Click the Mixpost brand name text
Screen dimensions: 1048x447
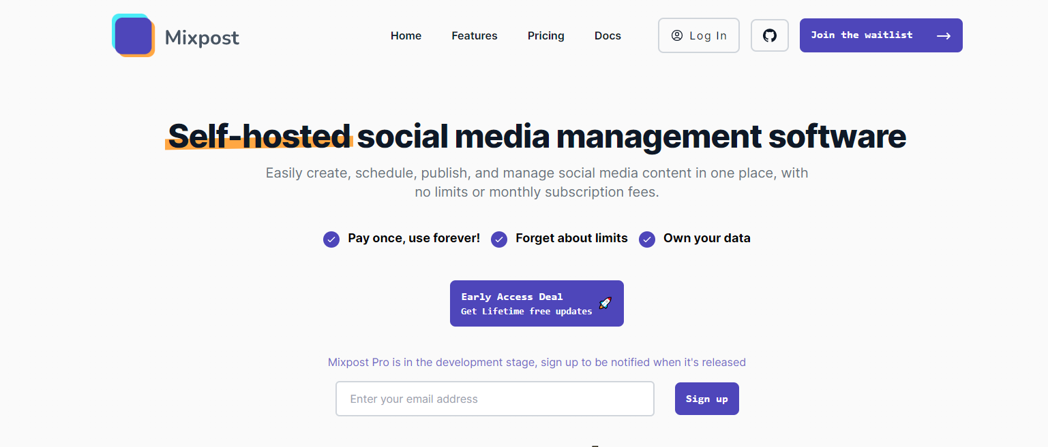point(202,37)
